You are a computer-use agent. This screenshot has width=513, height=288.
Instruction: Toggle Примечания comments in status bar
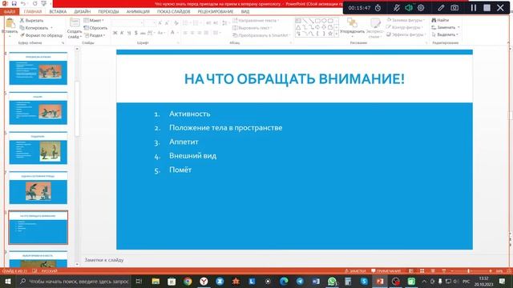[386, 270]
